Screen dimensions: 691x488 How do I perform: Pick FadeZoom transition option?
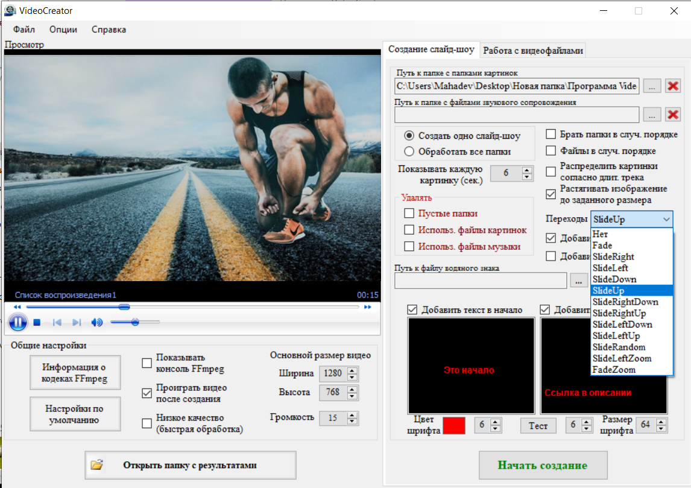pos(614,370)
